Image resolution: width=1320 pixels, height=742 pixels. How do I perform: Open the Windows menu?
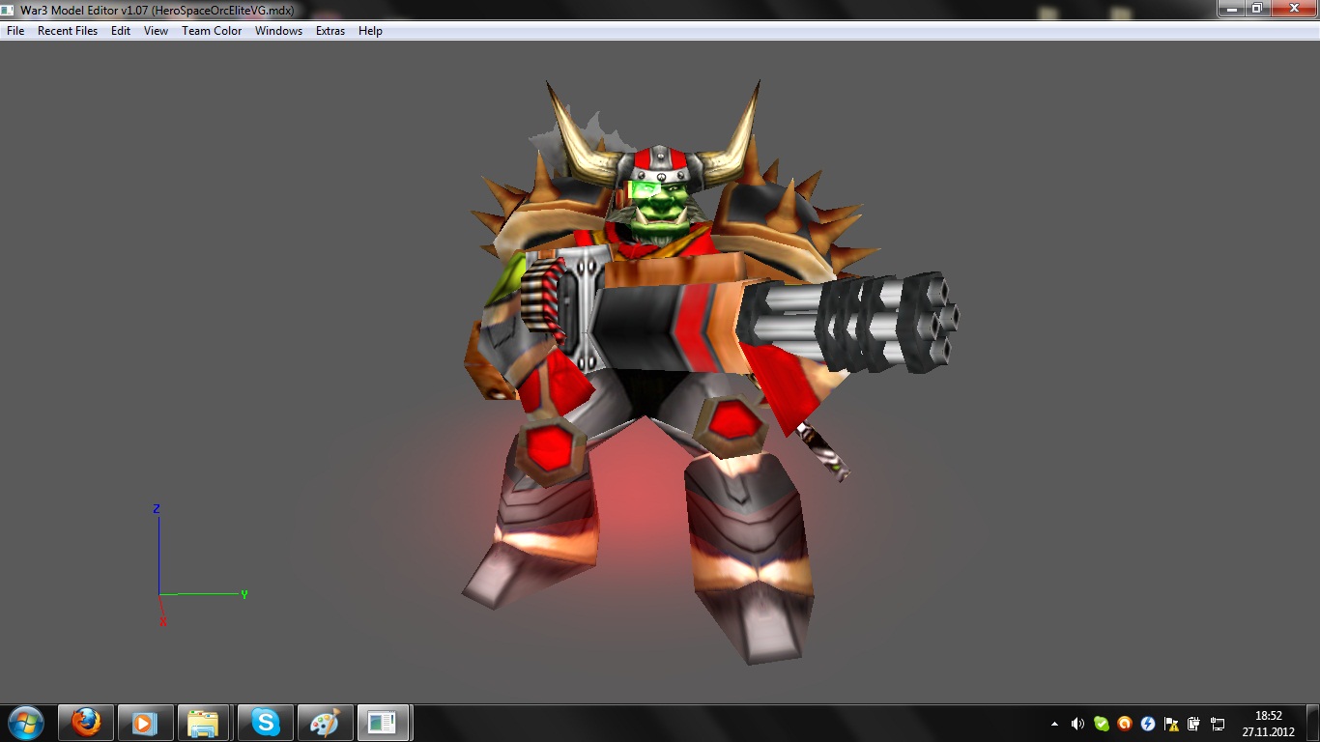pos(278,31)
